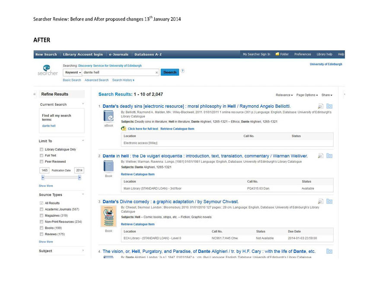Open e-Journals menu item
Viewport: 389px width, 294px height.
click(118, 55)
